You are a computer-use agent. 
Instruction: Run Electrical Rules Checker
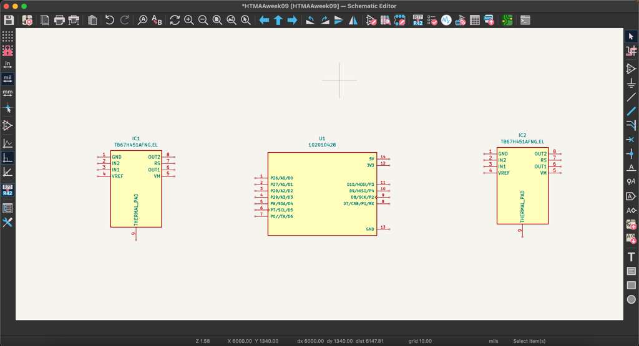click(x=432, y=20)
